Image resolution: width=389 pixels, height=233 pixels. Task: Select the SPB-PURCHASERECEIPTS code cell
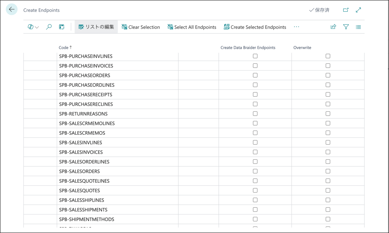[x=118, y=95]
